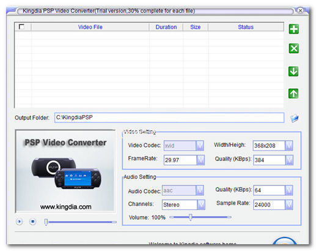316x251 pixels.
Task: Open the Video Codec dropdown
Action: click(200, 146)
